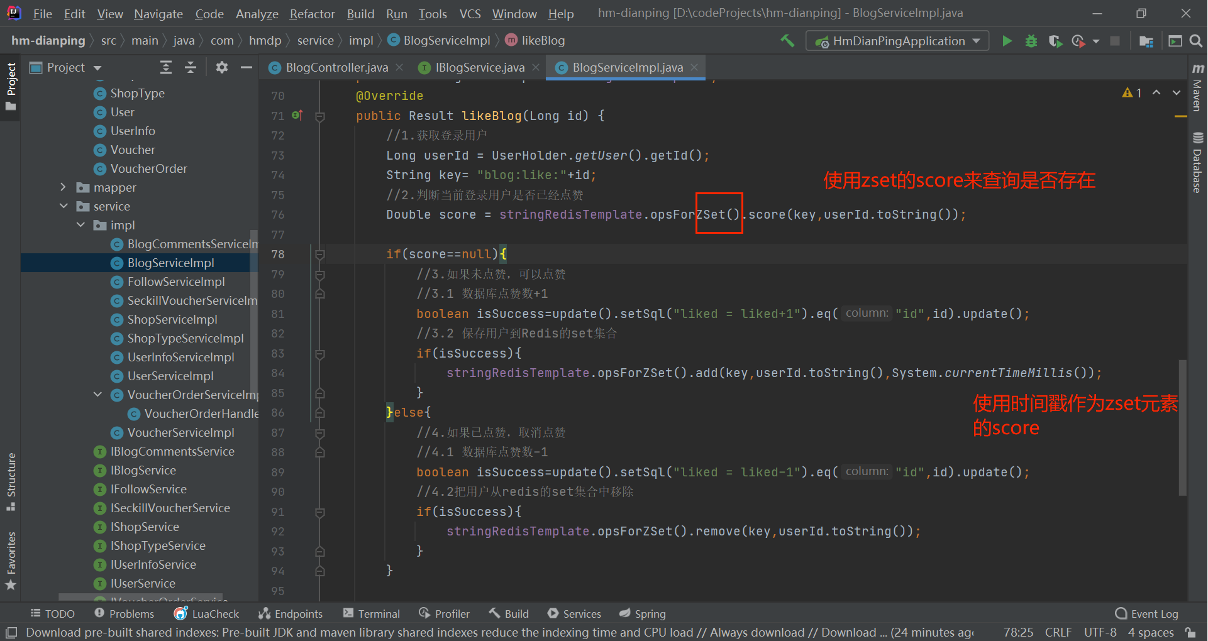Viewport: 1208px width, 641px height.
Task: Expand all in Project panel
Action: tap(166, 67)
